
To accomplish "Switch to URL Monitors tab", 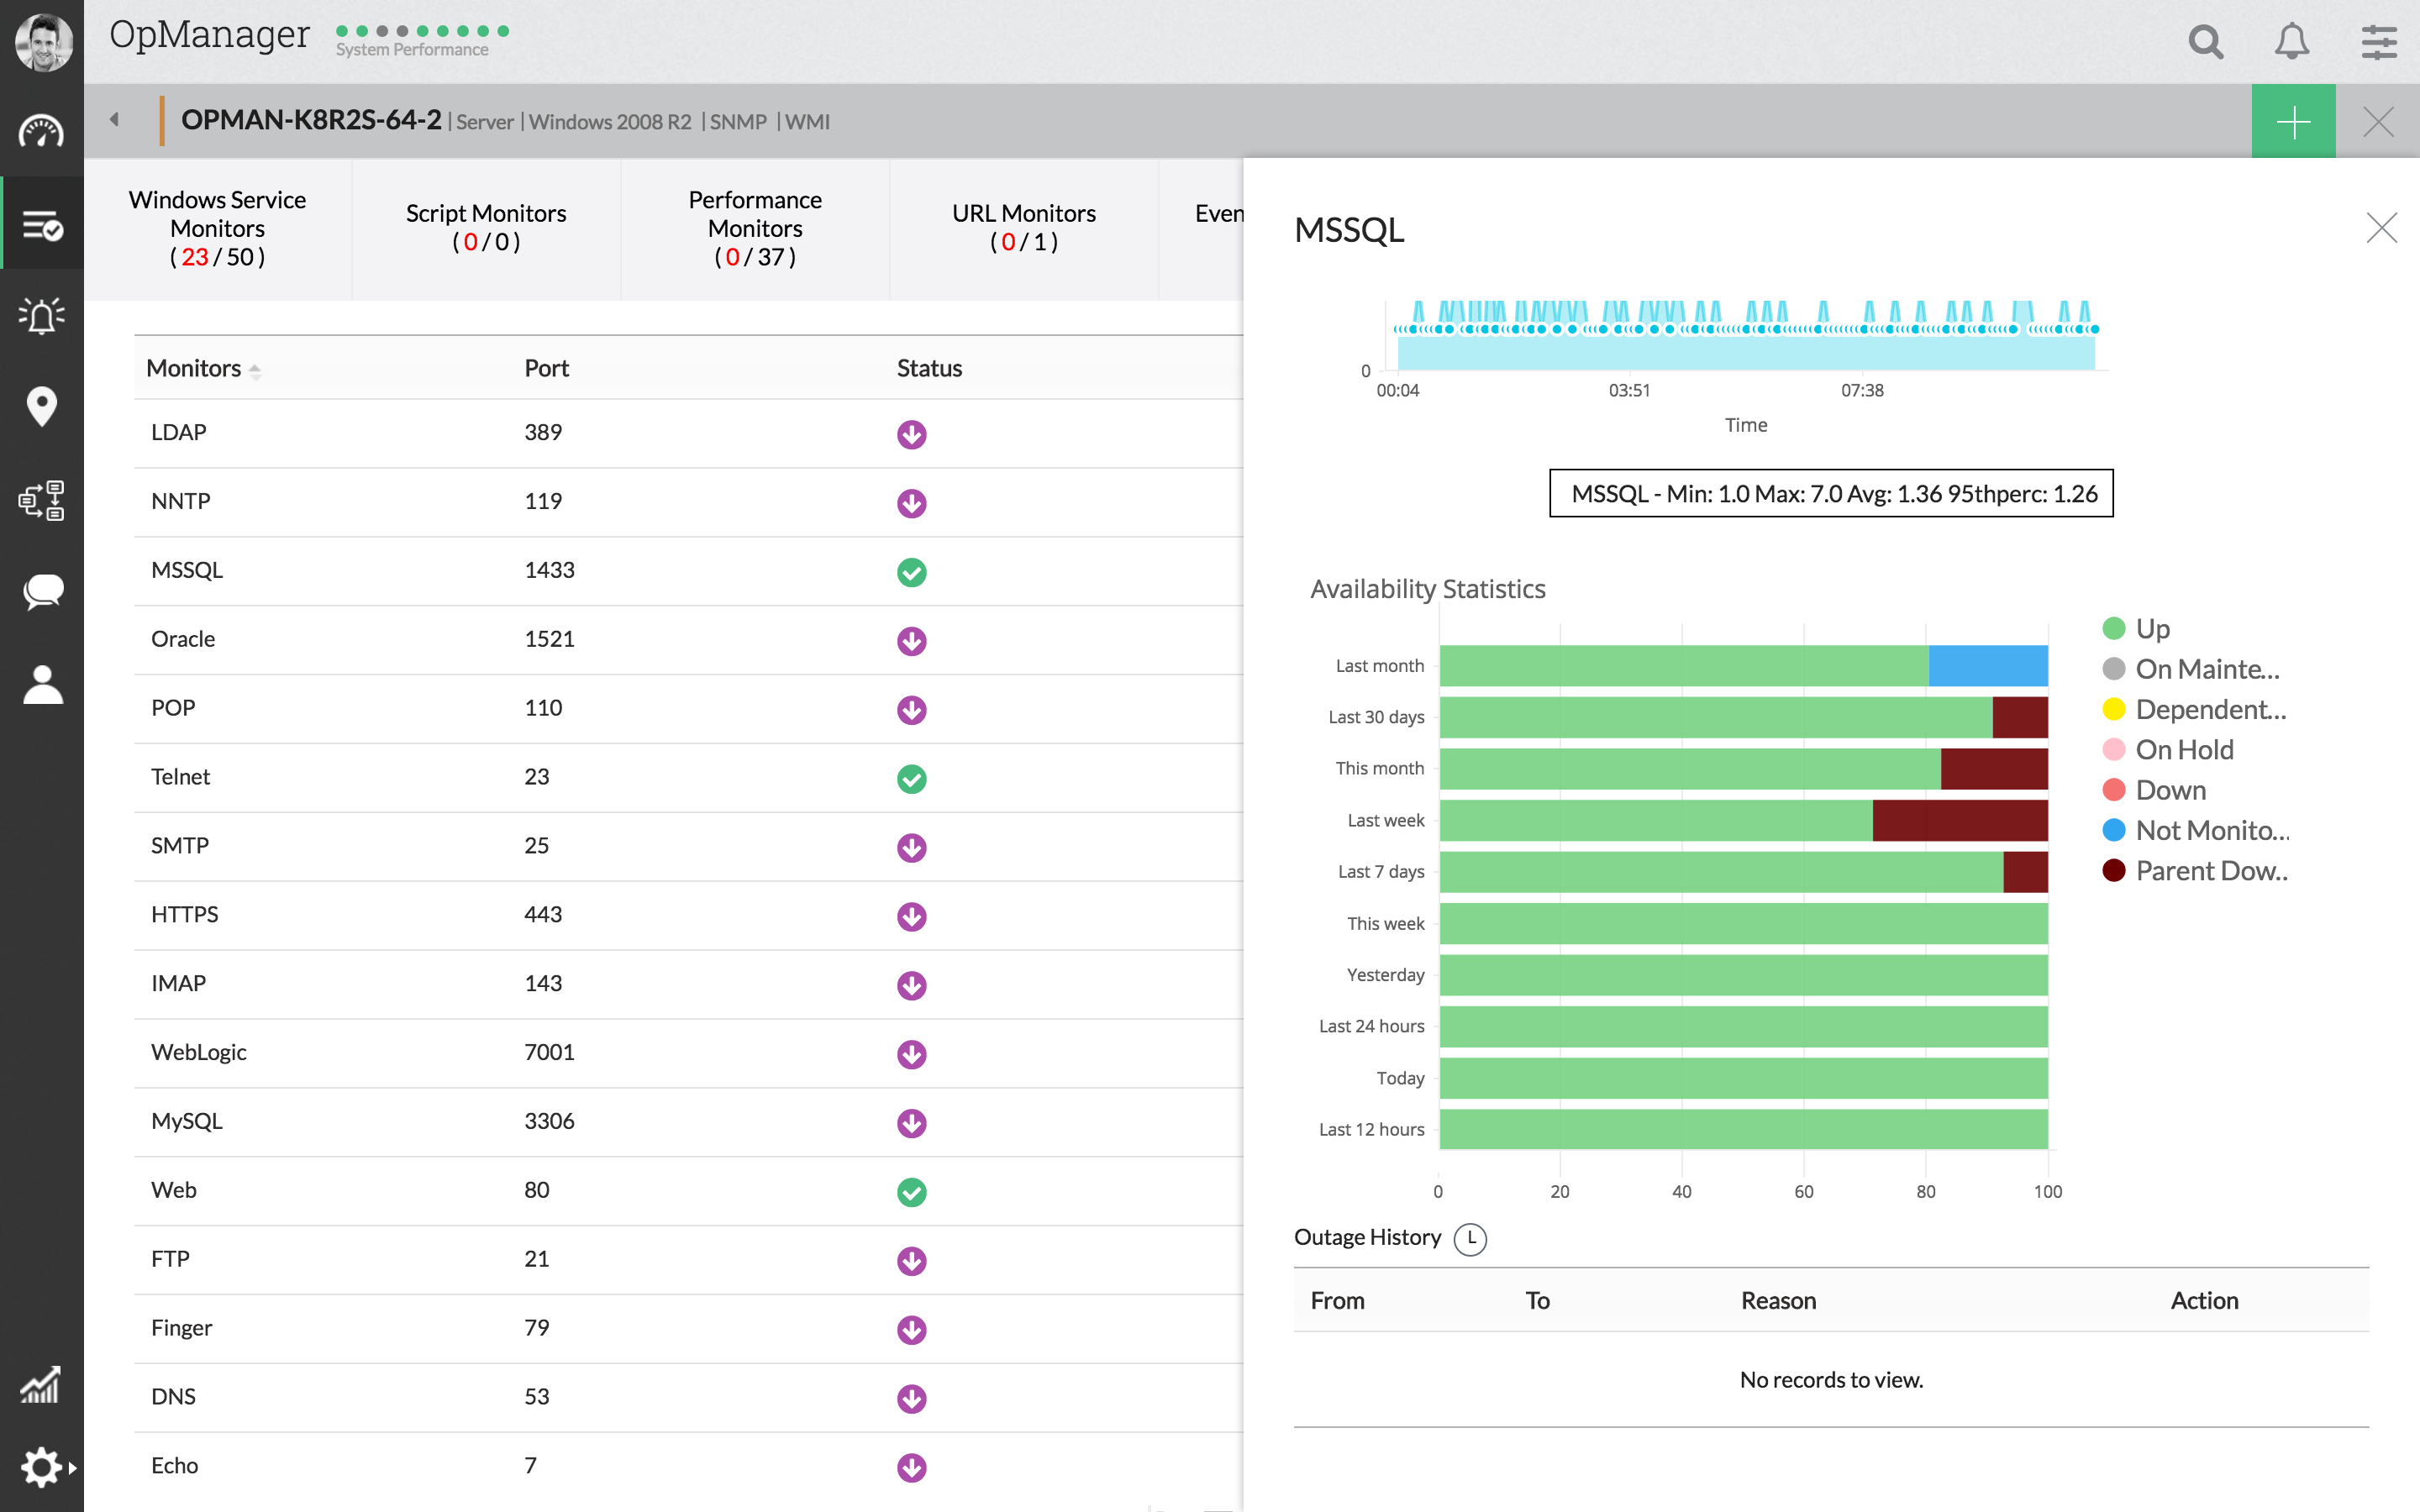I will (x=1023, y=228).
